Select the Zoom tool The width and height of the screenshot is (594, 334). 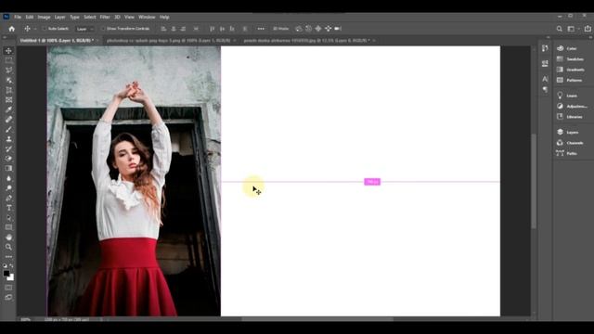tap(8, 248)
